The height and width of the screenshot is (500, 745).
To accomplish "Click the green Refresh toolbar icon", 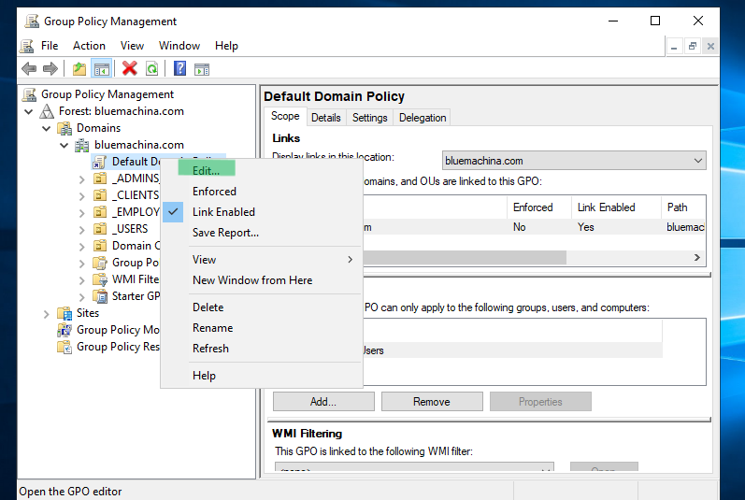I will tap(152, 69).
